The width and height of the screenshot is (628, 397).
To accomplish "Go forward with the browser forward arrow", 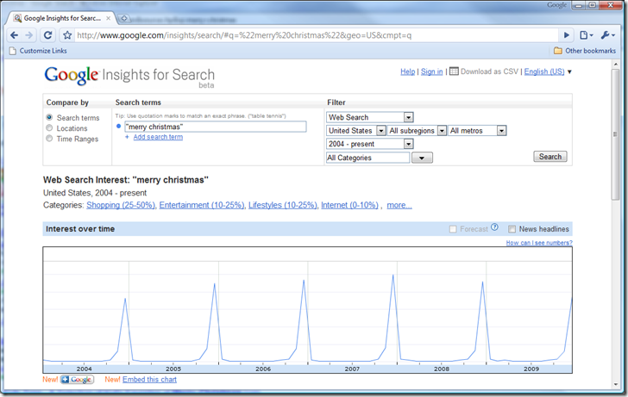I will pyautogui.click(x=28, y=35).
